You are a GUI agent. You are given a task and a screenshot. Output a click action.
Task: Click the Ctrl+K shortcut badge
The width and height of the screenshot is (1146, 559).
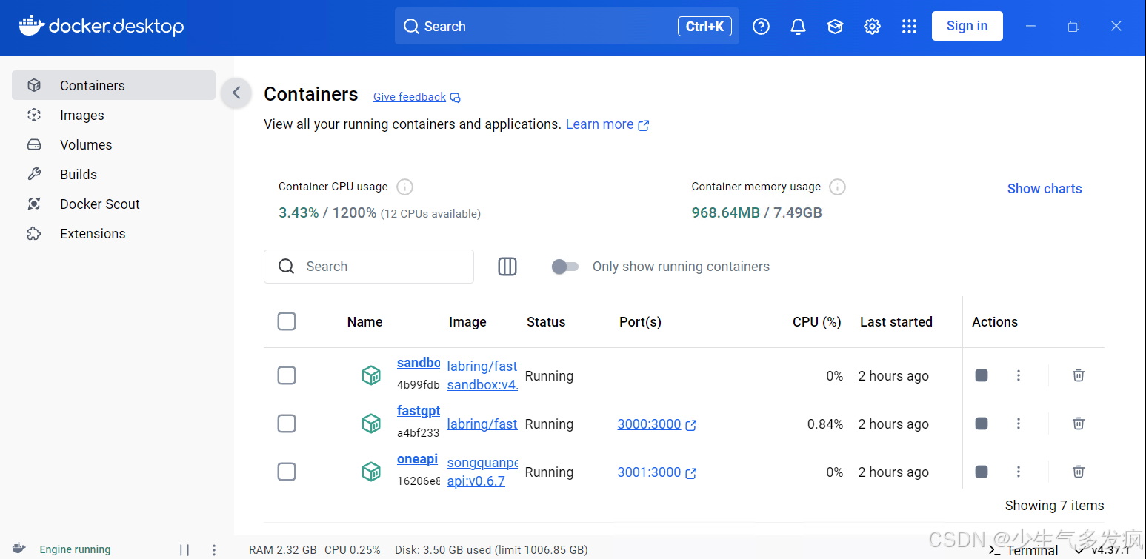click(x=704, y=27)
